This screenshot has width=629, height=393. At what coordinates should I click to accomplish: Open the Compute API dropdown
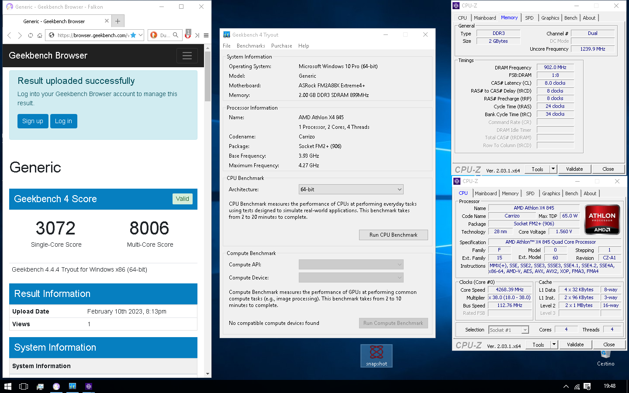(351, 265)
